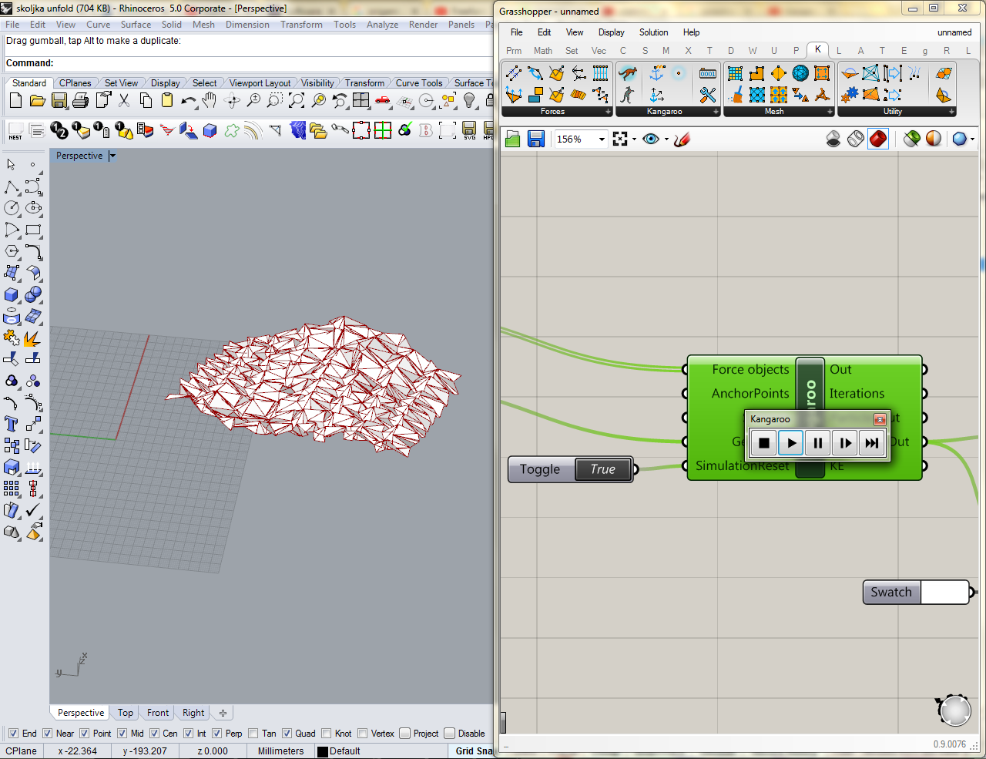Step forward one frame in the Kangaroo remote control
Image resolution: width=986 pixels, height=759 pixels.
pos(845,442)
